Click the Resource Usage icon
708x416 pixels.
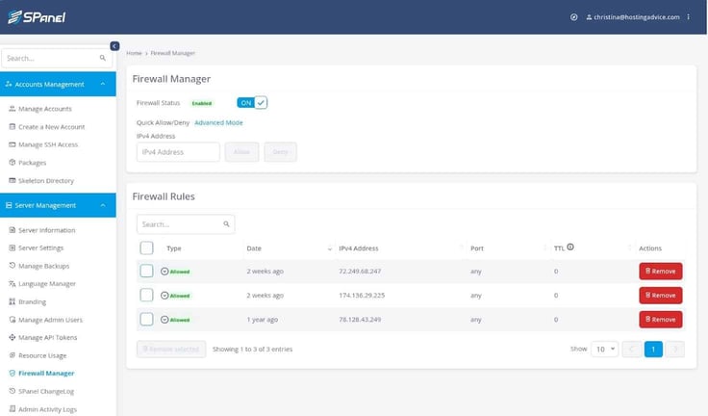point(13,355)
